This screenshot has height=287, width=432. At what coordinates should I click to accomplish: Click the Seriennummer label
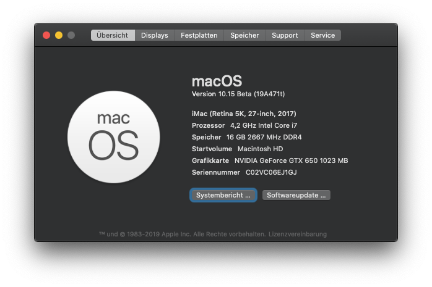(x=216, y=172)
